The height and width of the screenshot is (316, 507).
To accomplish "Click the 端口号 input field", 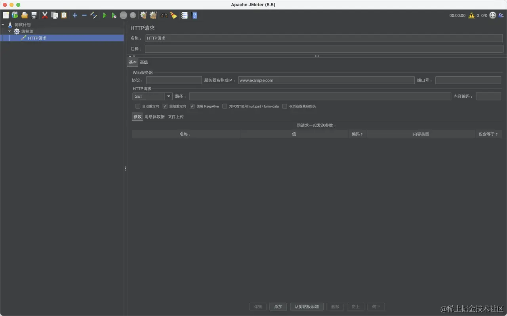I will coord(468,80).
